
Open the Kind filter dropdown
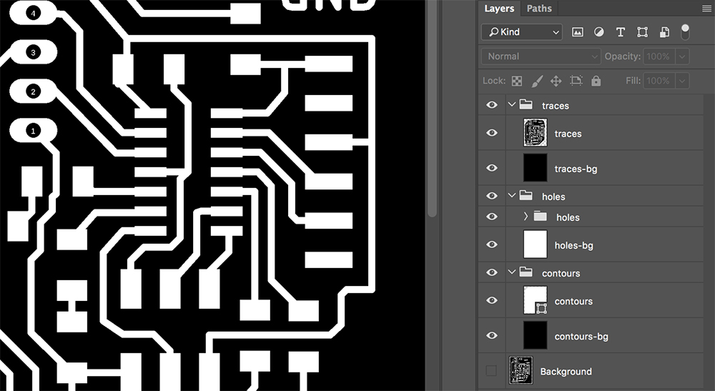coord(522,32)
